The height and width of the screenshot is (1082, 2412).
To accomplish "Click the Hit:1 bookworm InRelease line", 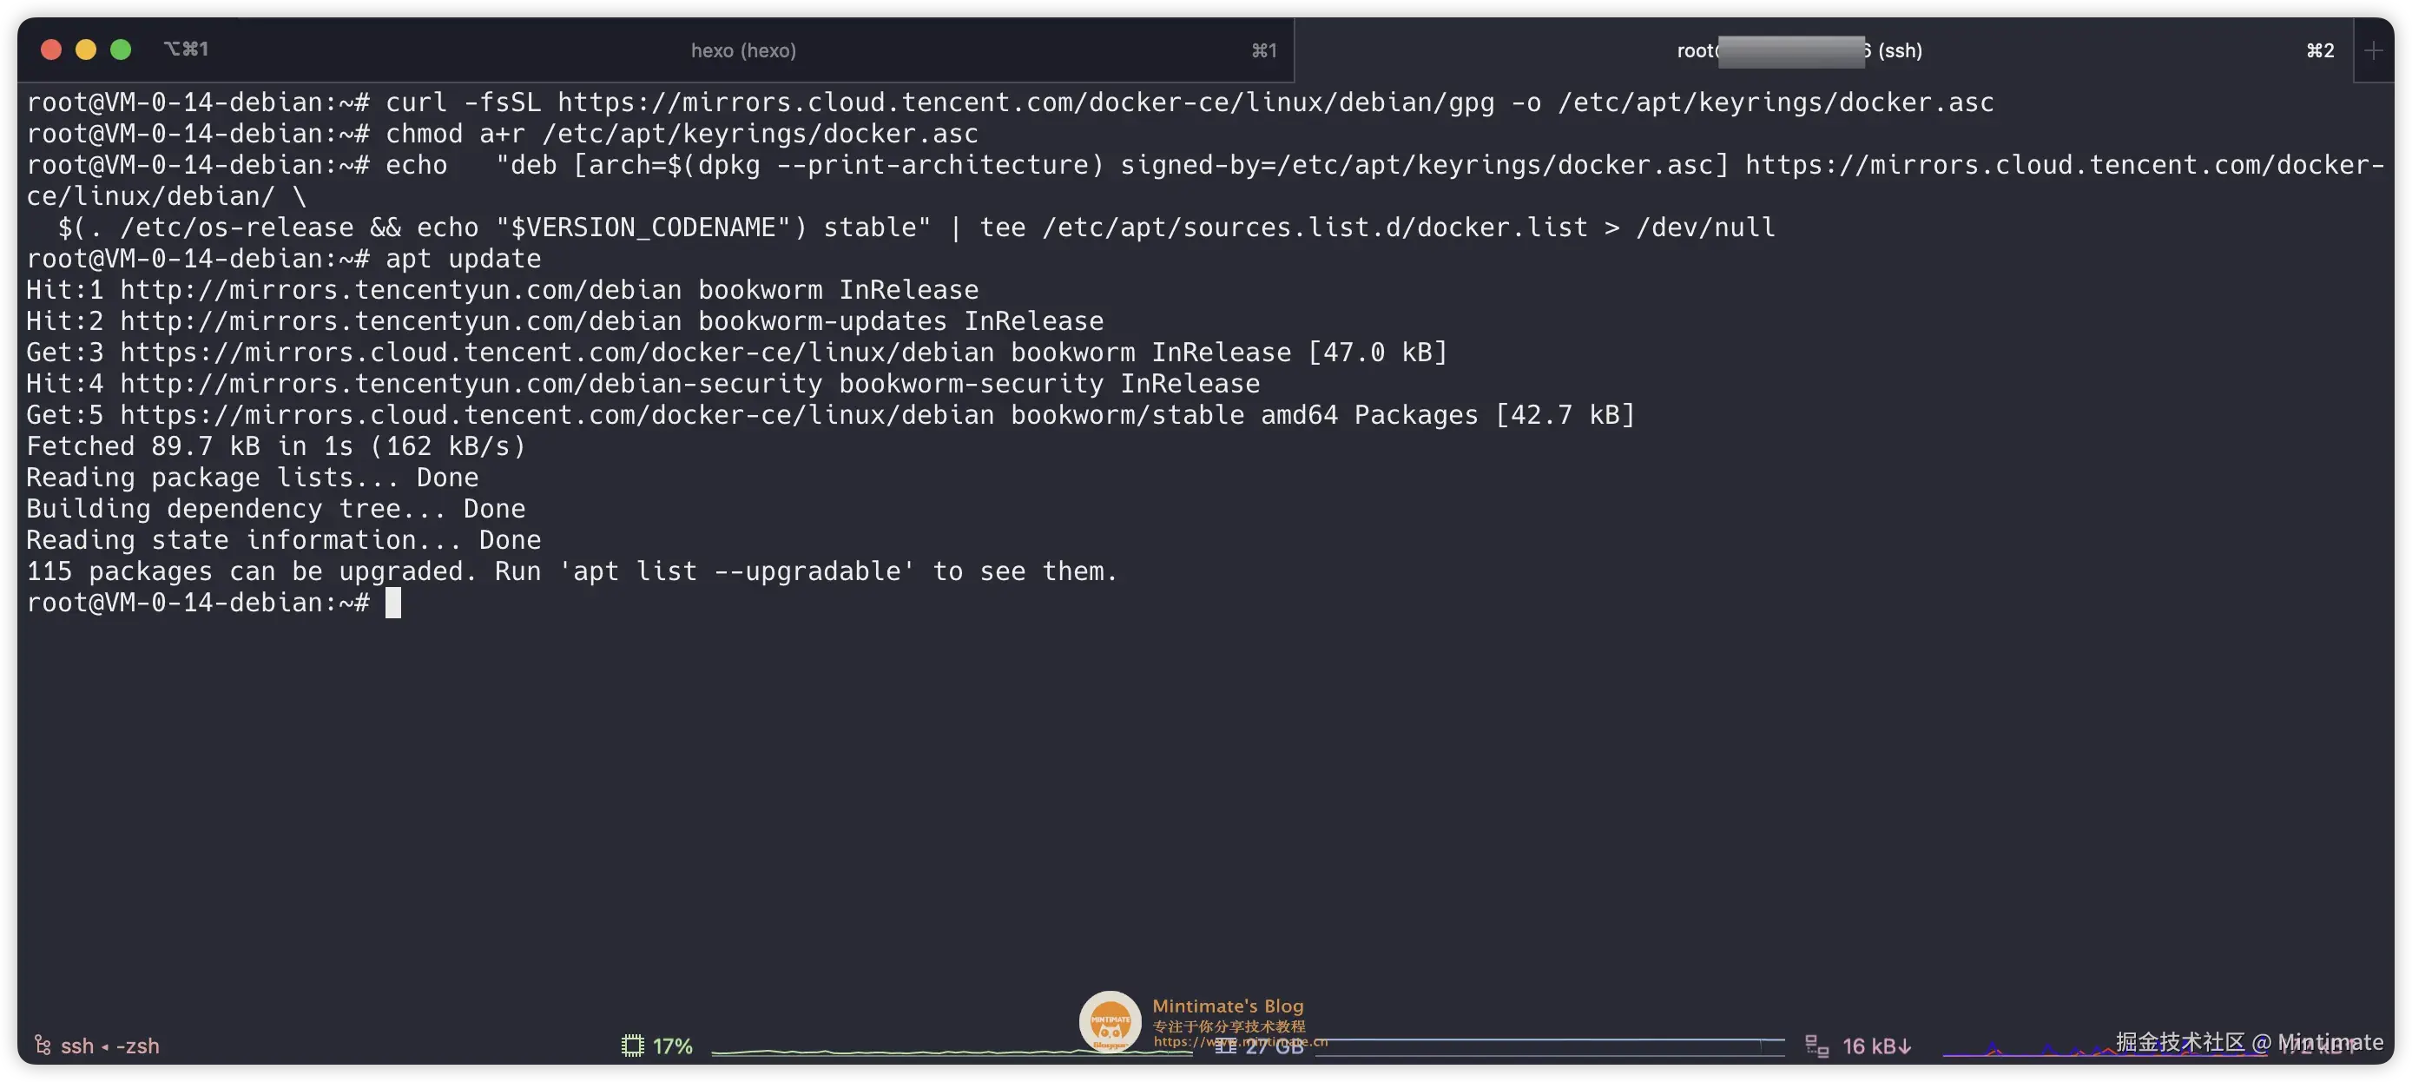I will (503, 290).
